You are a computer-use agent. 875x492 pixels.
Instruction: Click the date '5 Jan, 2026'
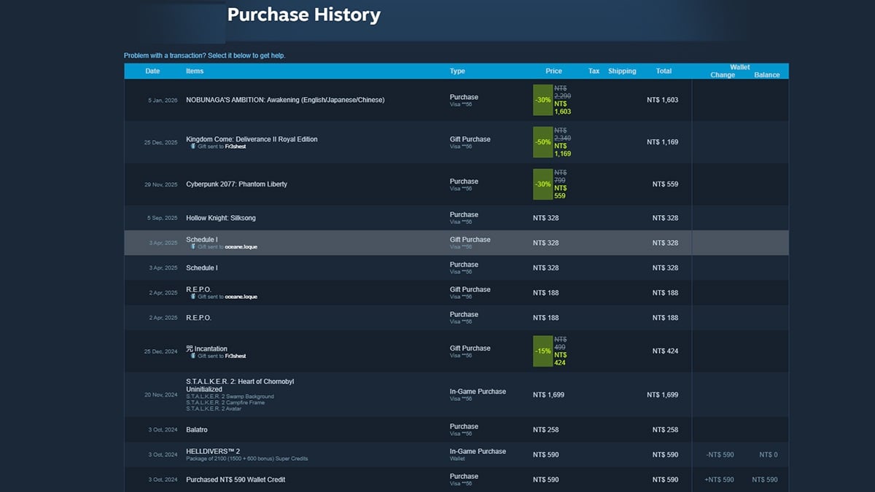click(163, 100)
